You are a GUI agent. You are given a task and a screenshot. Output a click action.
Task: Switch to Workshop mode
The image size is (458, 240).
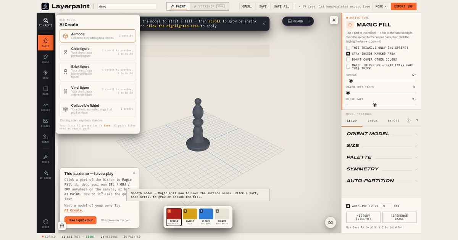tap(209, 6)
